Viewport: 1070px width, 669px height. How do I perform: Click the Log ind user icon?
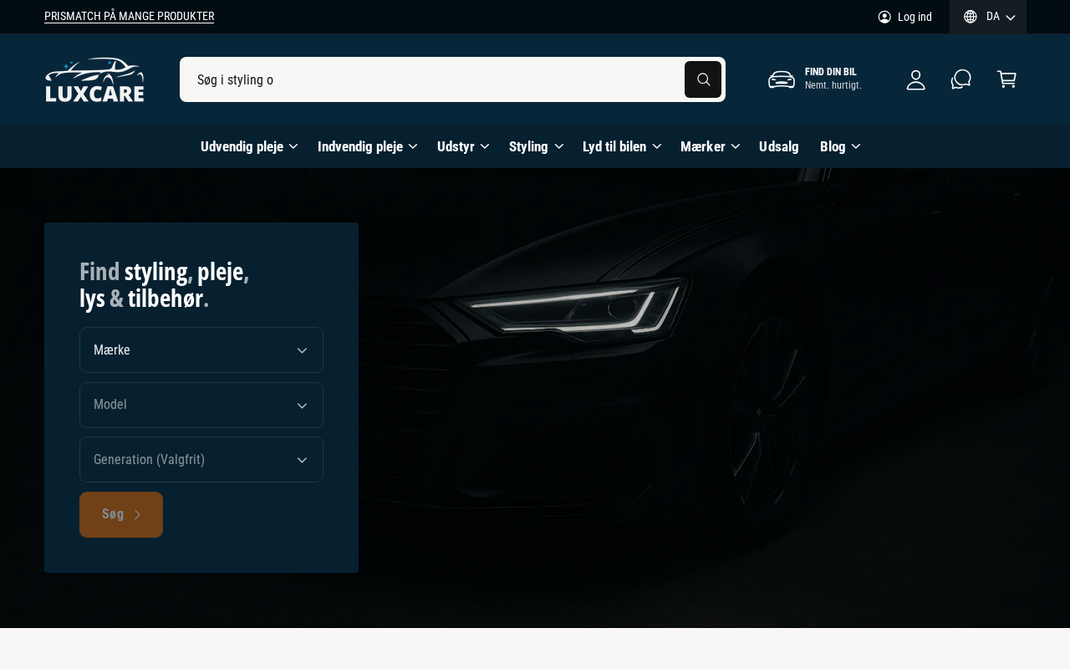tap(884, 17)
